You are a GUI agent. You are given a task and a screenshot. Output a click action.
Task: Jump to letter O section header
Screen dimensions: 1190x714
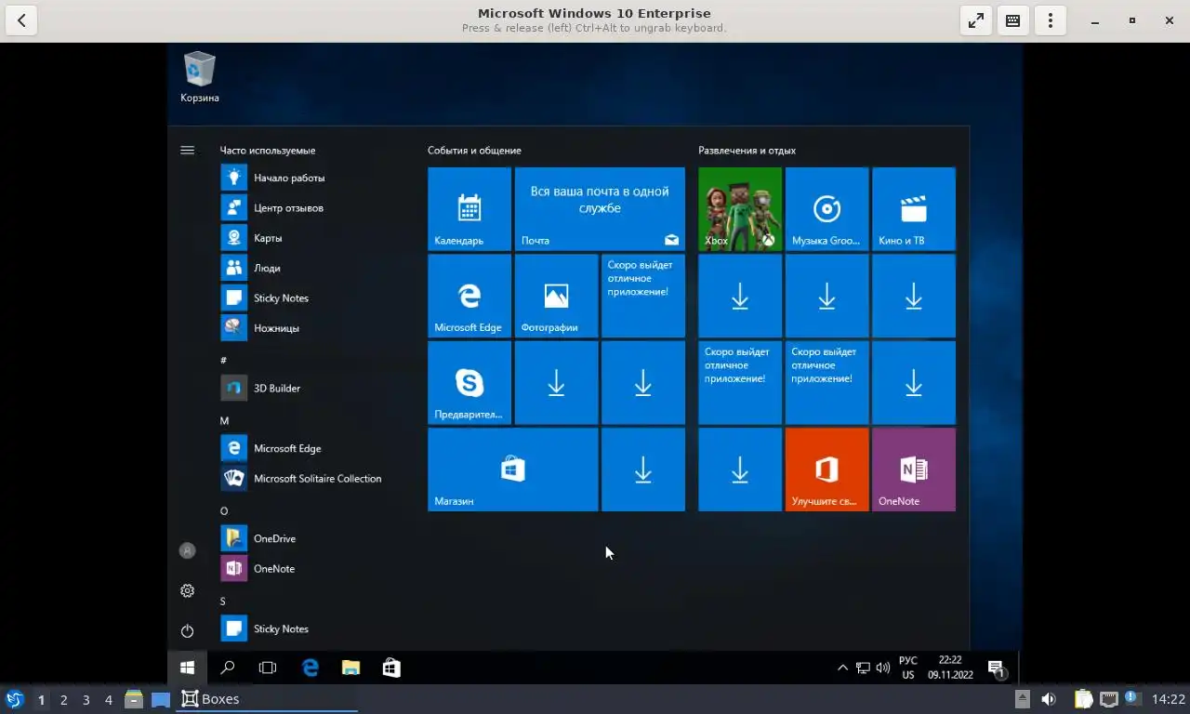point(224,510)
